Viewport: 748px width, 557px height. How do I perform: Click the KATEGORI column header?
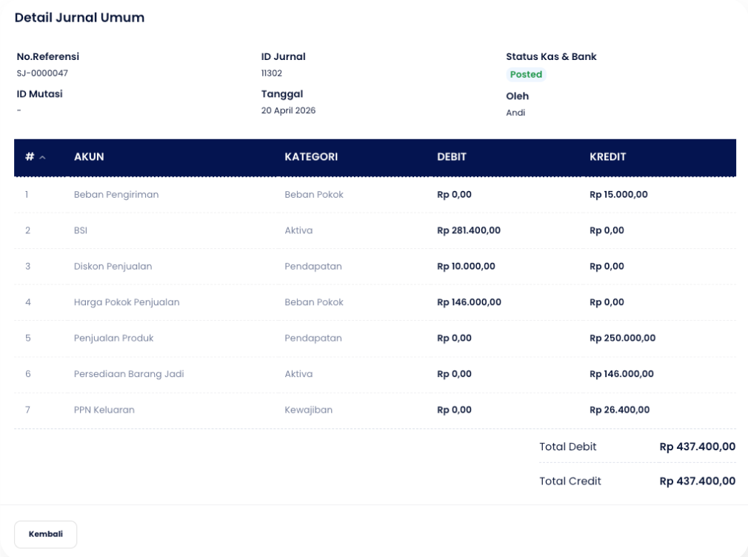[x=311, y=157]
